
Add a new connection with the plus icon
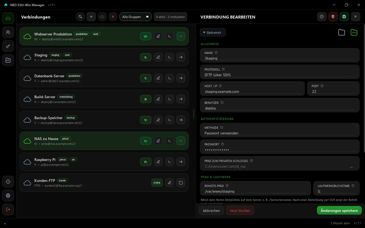click(x=91, y=17)
